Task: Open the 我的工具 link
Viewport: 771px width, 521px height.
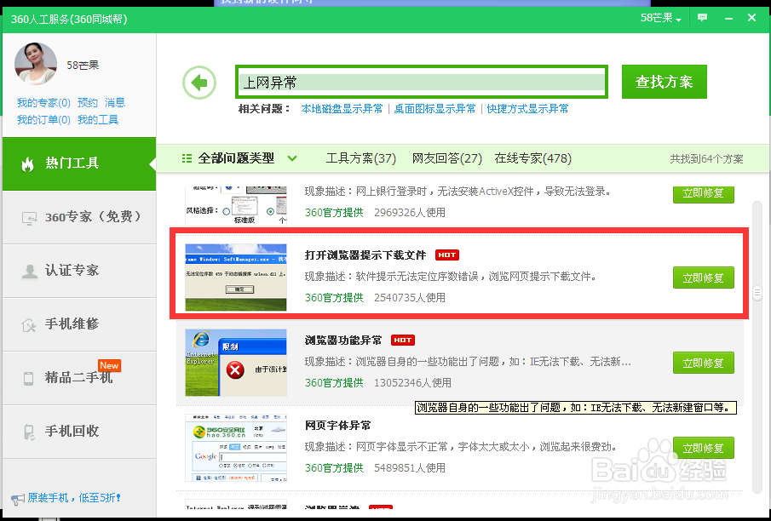Action: point(98,120)
